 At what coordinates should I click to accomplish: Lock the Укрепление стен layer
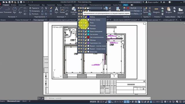86,43
